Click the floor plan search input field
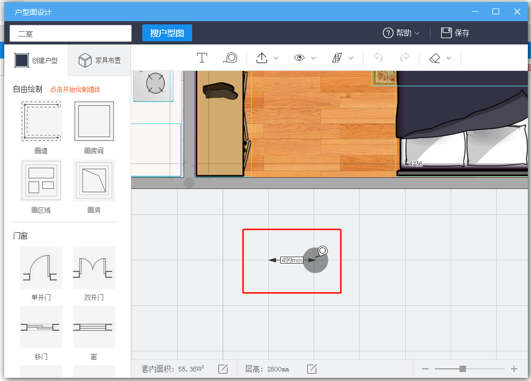The height and width of the screenshot is (381, 531). (x=71, y=33)
